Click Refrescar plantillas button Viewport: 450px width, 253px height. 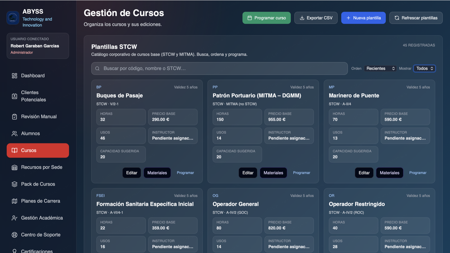coord(416,18)
